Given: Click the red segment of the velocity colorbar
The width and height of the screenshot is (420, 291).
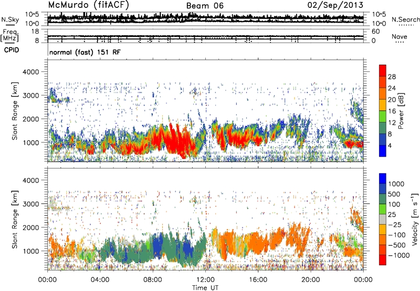Looking at the screenshot, I should (383, 260).
